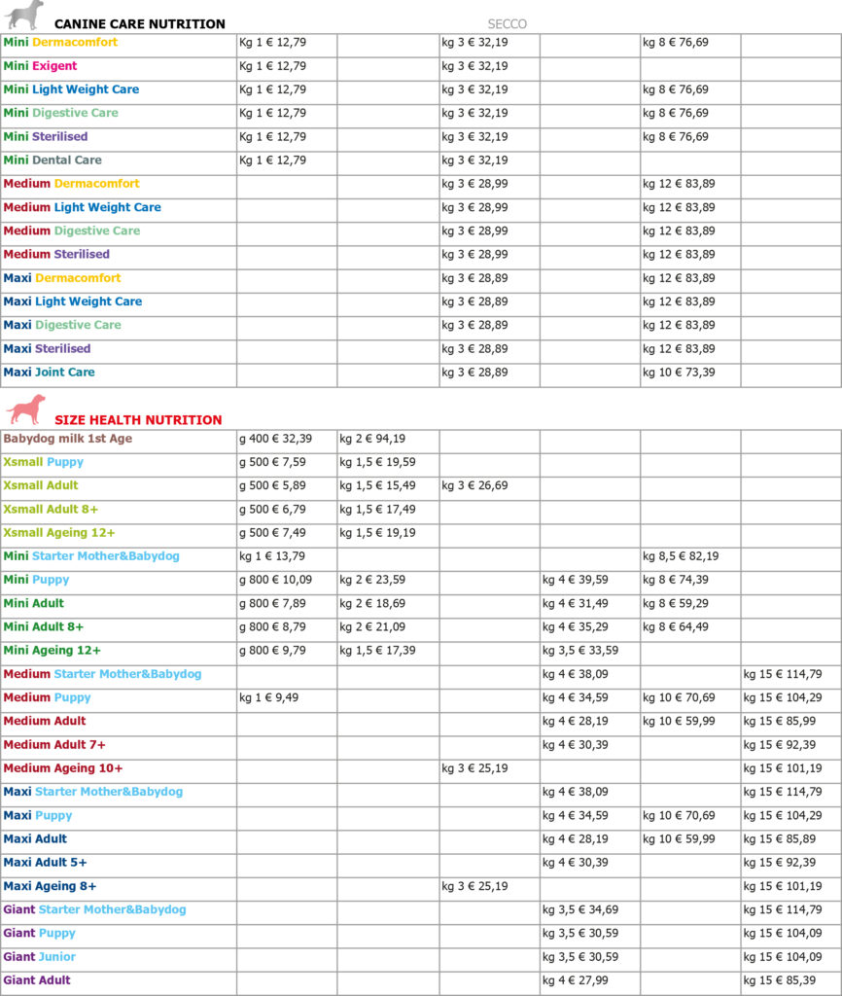842x996 pixels.
Task: Click the Maxi Digestive Care name
Action: tap(62, 325)
